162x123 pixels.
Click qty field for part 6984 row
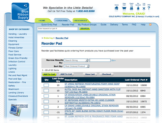46,96
